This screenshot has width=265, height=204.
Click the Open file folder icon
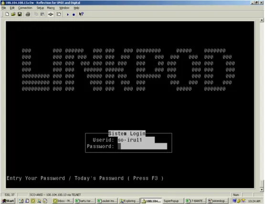pos(13,14)
